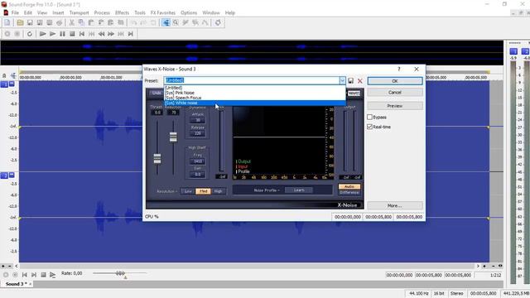
Task: Click Go to End in transport toolbar
Action: pos(131,34)
